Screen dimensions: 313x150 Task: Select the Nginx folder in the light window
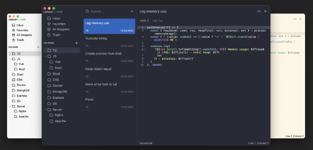click(x=20, y=111)
